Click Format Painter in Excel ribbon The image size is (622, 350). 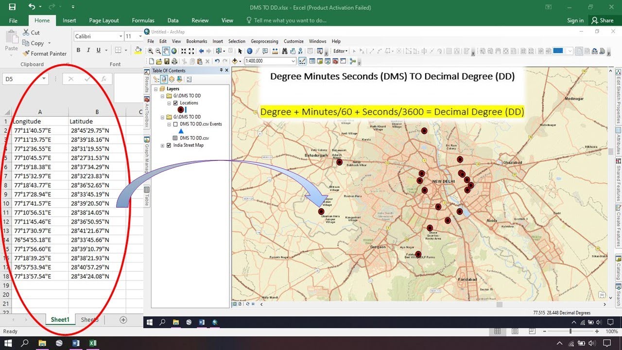point(44,53)
